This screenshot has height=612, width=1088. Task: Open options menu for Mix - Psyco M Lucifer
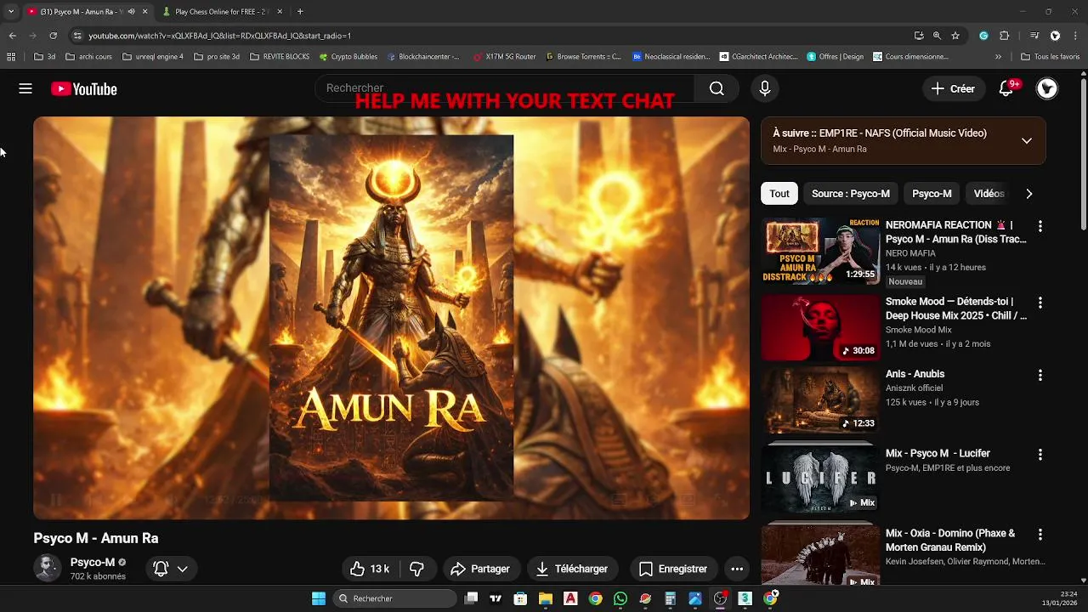(x=1040, y=455)
